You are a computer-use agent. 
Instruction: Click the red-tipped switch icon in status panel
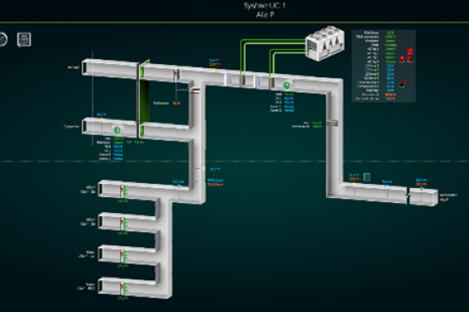(x=403, y=83)
